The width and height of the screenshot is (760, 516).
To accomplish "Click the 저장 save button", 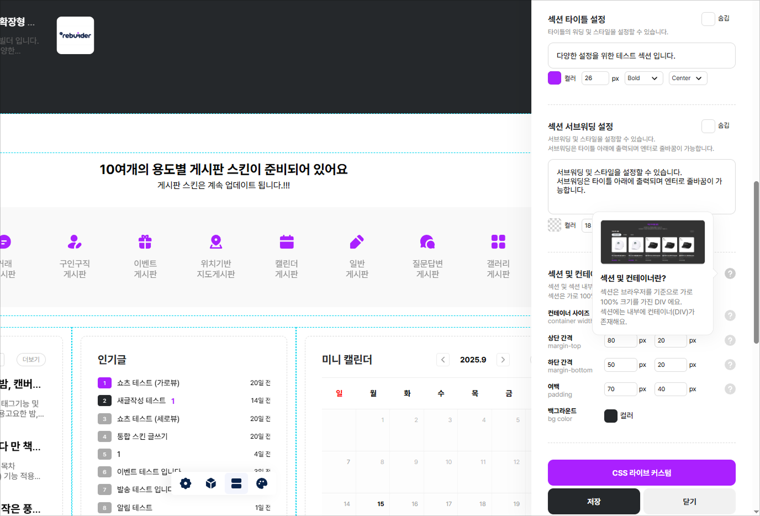I will click(x=594, y=502).
